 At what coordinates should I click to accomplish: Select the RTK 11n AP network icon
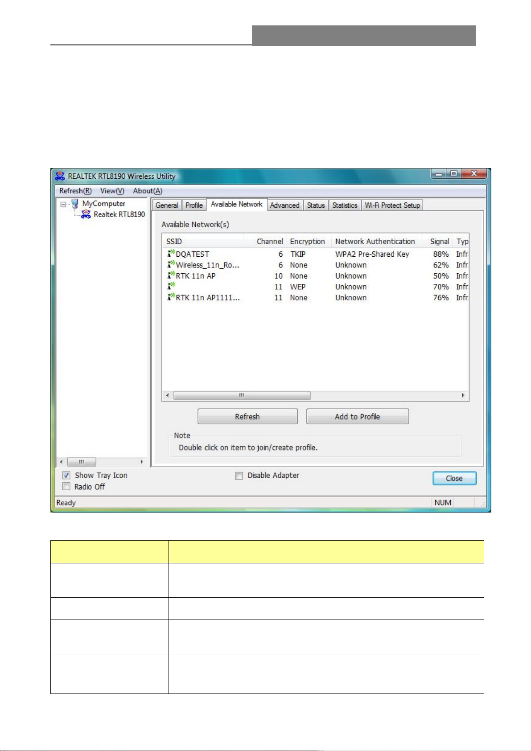(x=171, y=275)
